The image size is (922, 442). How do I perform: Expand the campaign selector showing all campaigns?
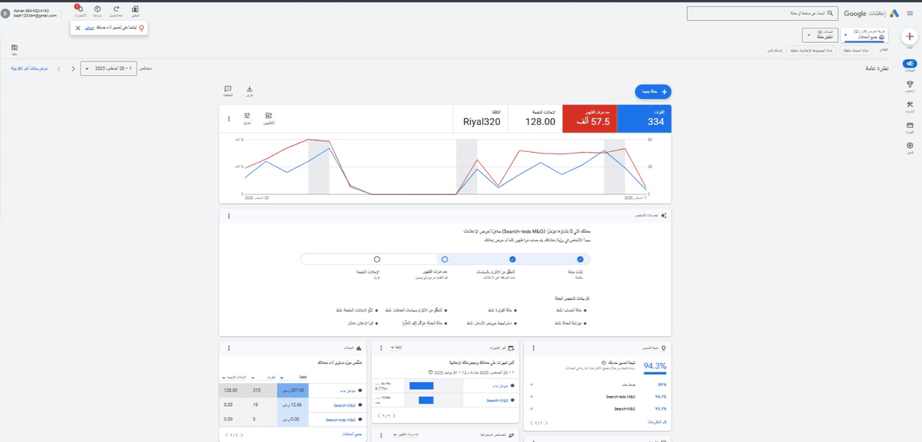point(864,35)
